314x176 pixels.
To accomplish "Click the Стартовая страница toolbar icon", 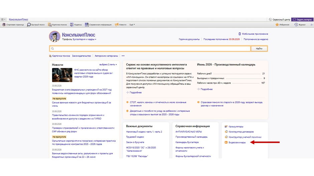I will point(4,25).
